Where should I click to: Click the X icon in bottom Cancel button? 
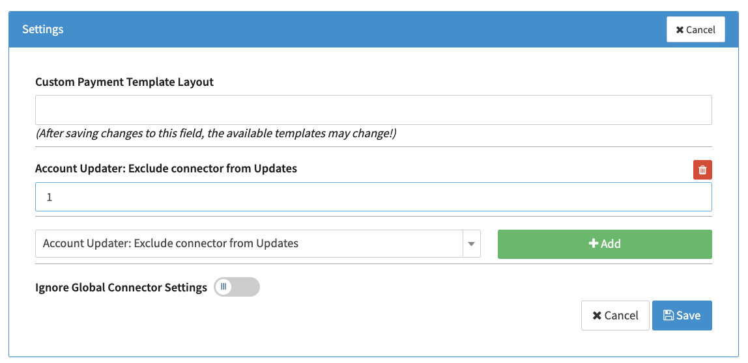[x=596, y=316]
